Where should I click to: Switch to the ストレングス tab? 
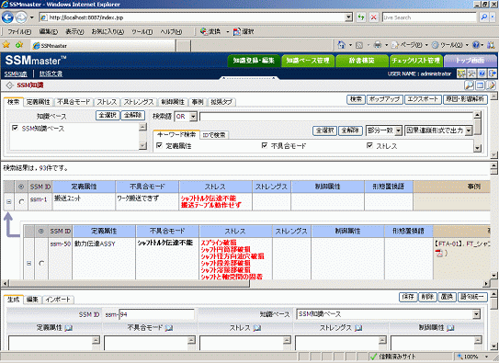pyautogui.click(x=139, y=102)
